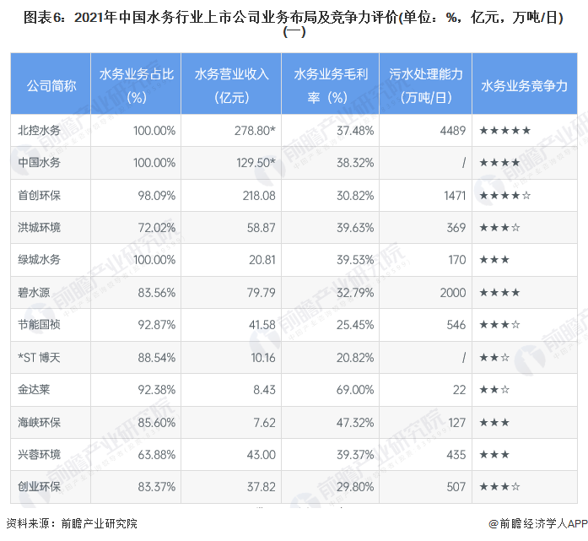Click the star rating for 金达莱

494,389
